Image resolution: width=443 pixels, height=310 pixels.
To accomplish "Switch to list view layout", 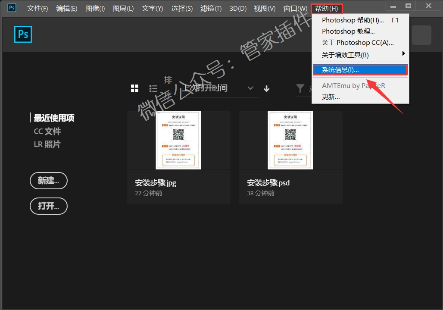I will [x=153, y=88].
